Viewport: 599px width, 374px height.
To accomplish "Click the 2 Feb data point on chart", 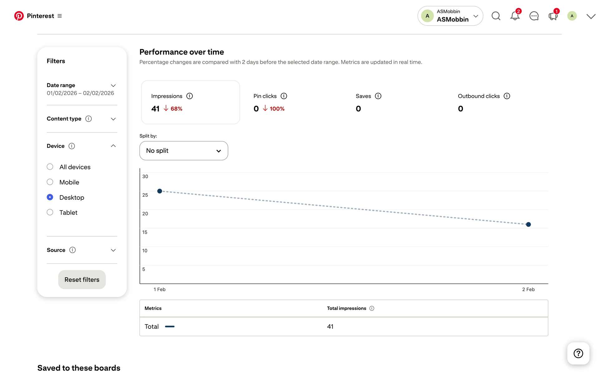I will (528, 224).
